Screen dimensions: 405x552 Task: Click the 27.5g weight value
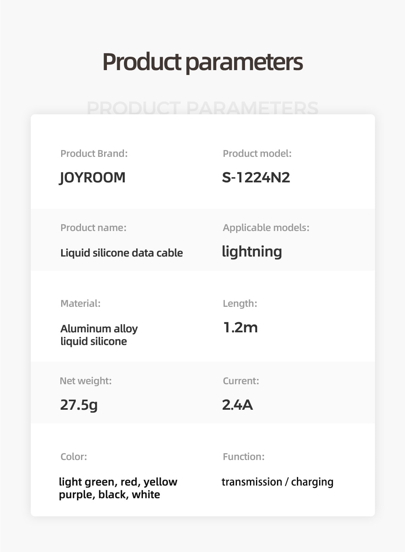[x=79, y=405]
